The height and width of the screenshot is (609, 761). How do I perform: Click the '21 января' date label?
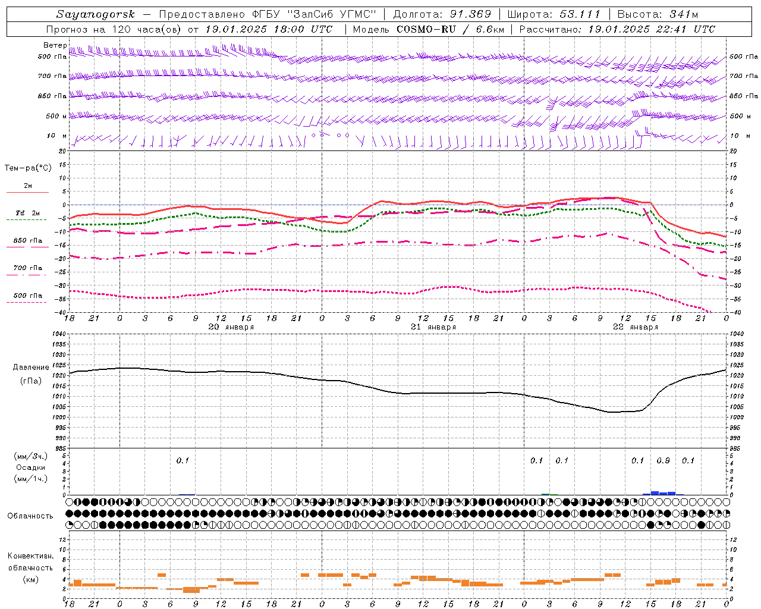pos(433,327)
